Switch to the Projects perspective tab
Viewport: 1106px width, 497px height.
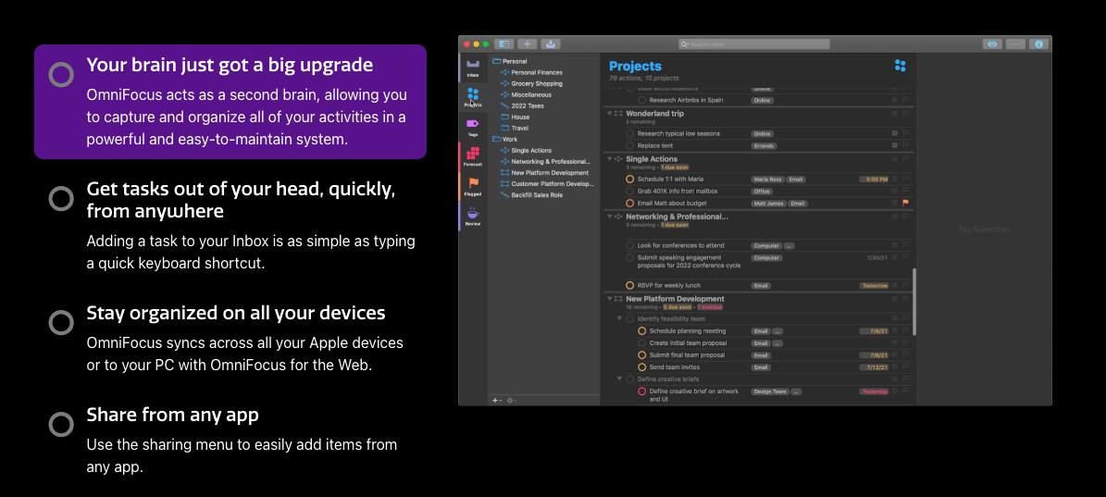coord(473,96)
